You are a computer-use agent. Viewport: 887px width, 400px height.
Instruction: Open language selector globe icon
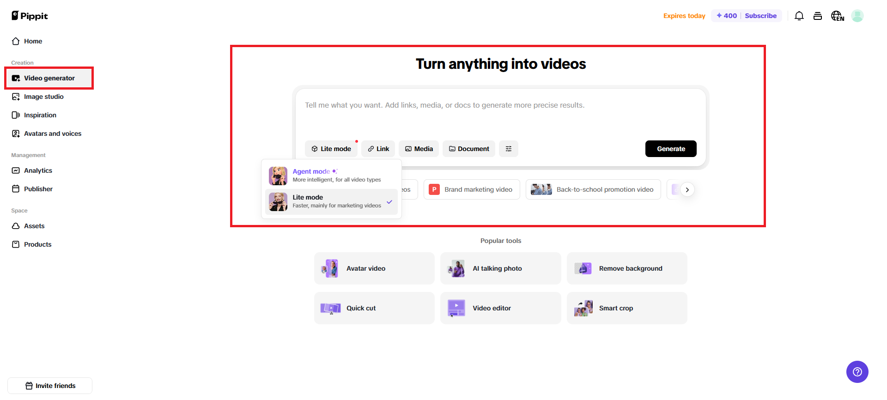point(838,16)
